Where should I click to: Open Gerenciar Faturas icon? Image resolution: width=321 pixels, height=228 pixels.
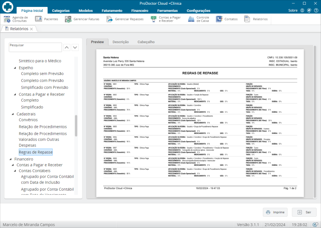pos(68,19)
